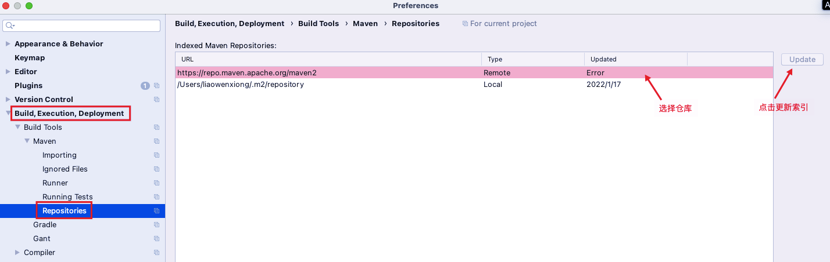Click Maven breadcrumb
The width and height of the screenshot is (830, 262).
366,24
